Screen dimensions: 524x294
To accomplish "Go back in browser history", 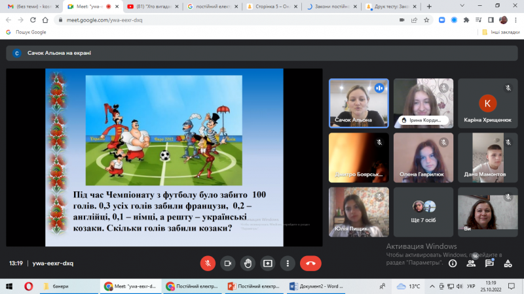I will tap(9, 20).
